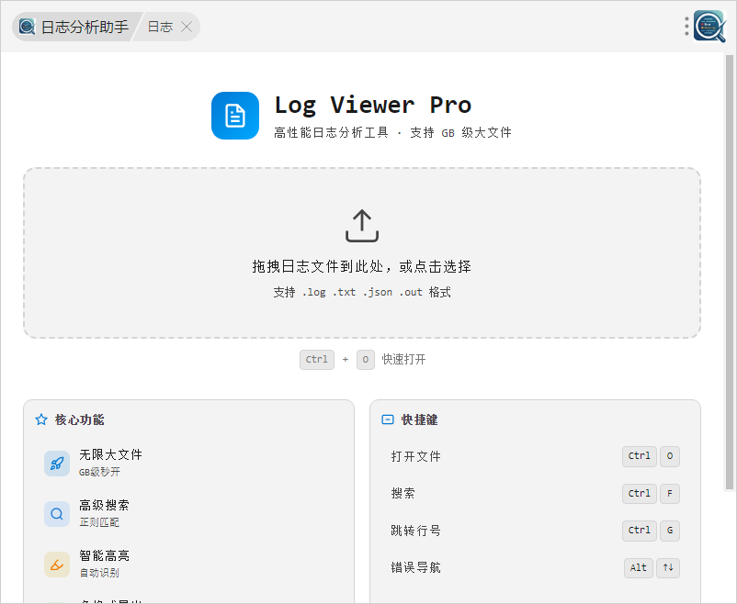Open the three-dot menu at top right
This screenshot has height=604, width=737.
tap(686, 27)
